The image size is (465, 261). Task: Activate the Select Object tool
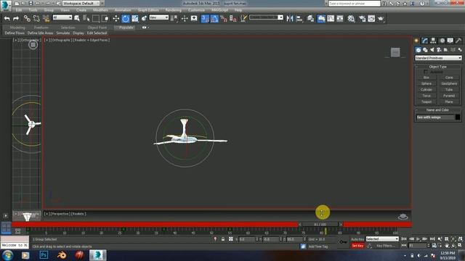tap(77, 19)
